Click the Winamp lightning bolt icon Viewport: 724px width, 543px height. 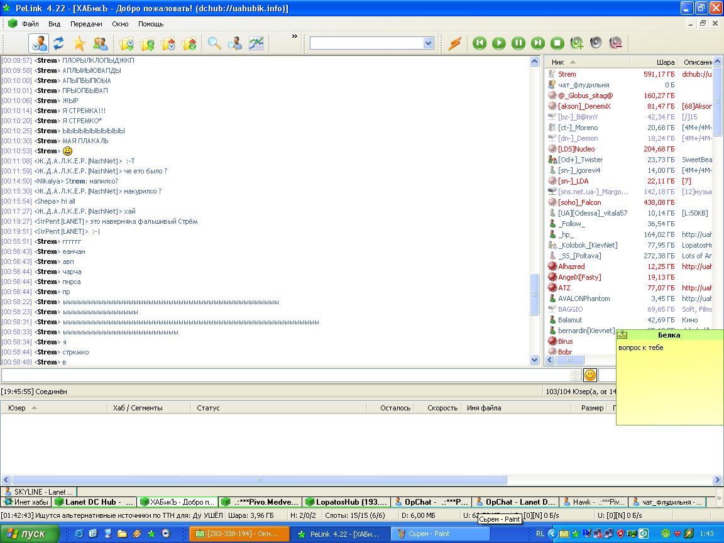click(454, 43)
